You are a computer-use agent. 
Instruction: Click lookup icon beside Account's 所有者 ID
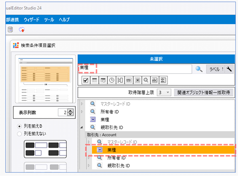(100, 158)
